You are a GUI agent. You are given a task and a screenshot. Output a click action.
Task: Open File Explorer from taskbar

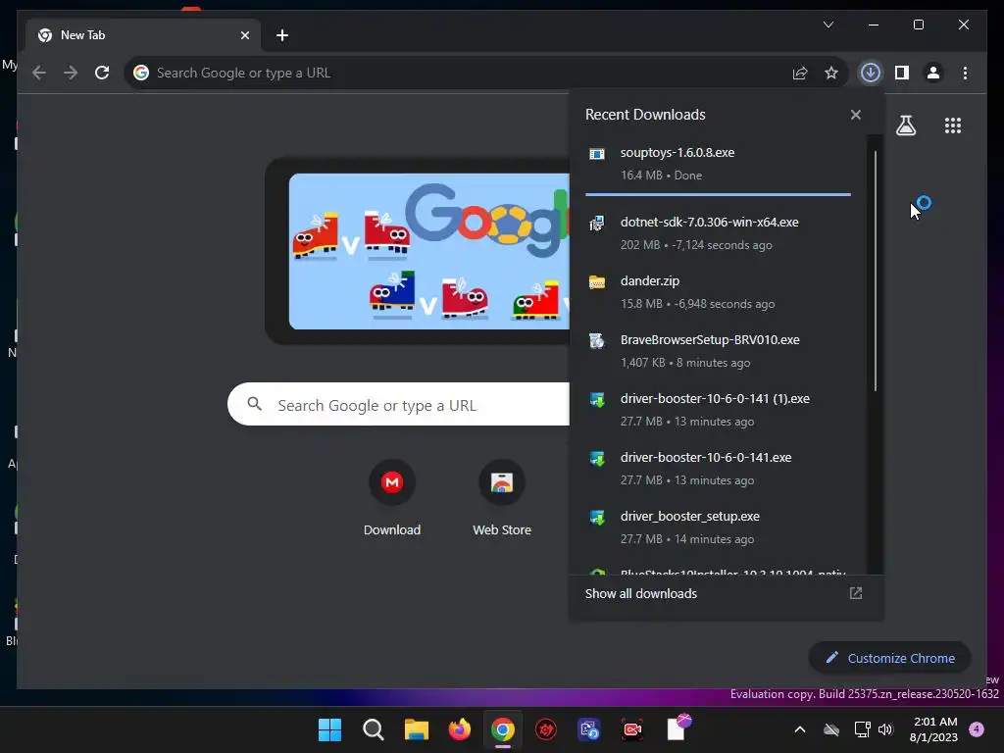(416, 729)
